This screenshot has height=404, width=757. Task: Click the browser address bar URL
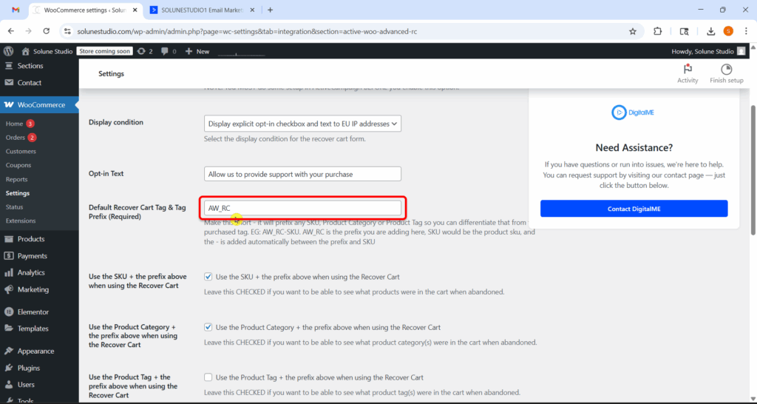coord(247,31)
